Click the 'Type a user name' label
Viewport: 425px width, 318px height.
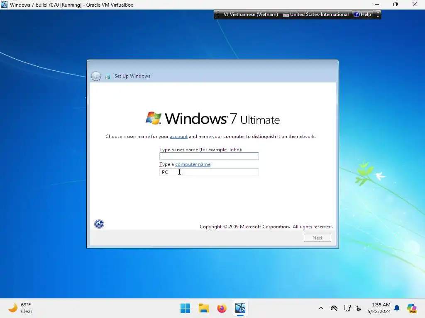pyautogui.click(x=200, y=149)
